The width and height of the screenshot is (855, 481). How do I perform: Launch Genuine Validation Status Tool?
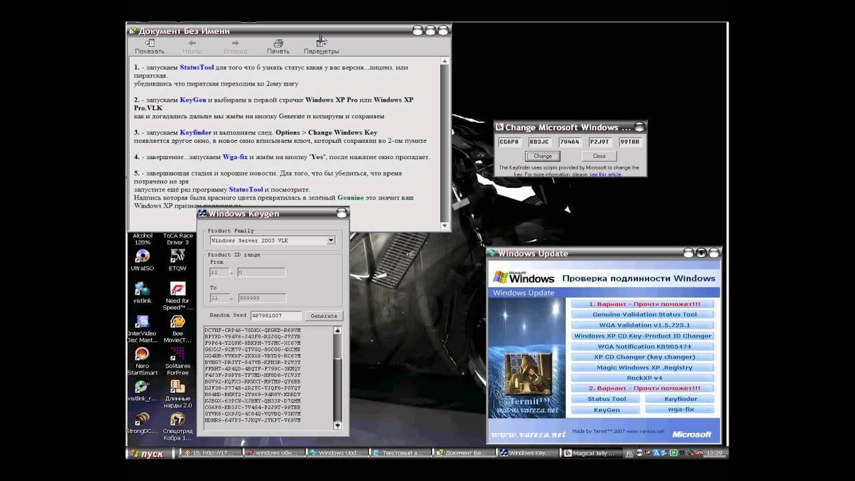tap(644, 314)
